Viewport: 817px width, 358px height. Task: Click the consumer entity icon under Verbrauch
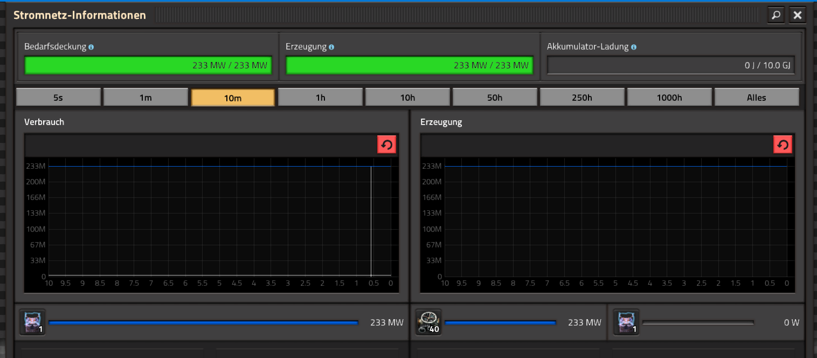point(32,322)
